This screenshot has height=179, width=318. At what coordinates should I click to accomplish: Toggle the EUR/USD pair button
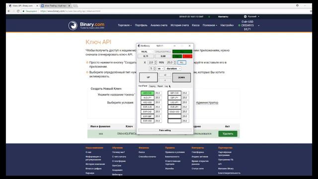click(x=147, y=121)
